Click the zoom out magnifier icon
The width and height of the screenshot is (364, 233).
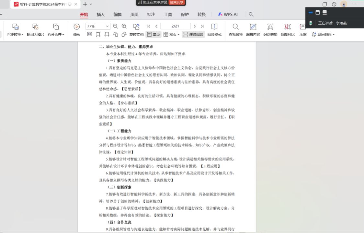pos(115,26)
